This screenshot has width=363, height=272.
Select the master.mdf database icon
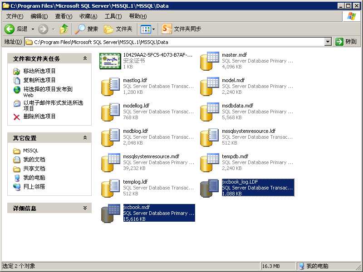[x=210, y=61]
